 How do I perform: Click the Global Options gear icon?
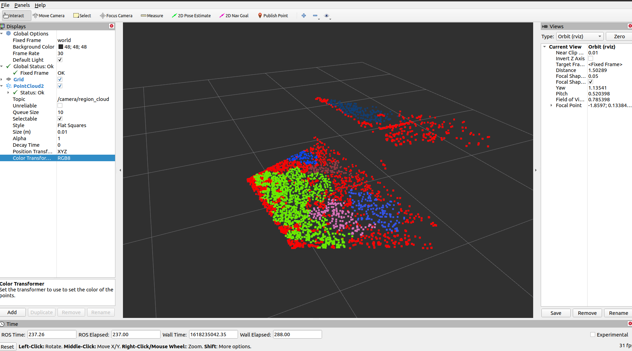tap(9, 33)
